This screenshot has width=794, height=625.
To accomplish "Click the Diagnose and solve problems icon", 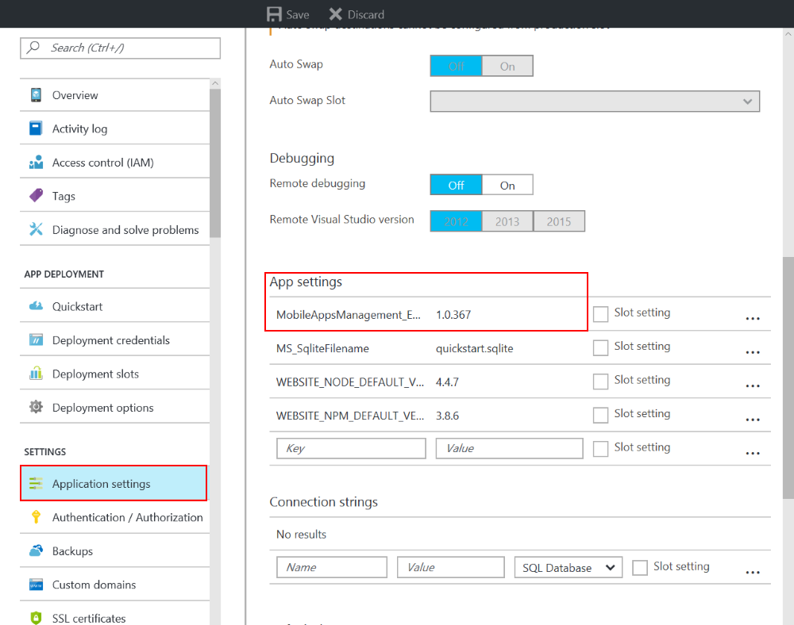I will click(x=36, y=230).
